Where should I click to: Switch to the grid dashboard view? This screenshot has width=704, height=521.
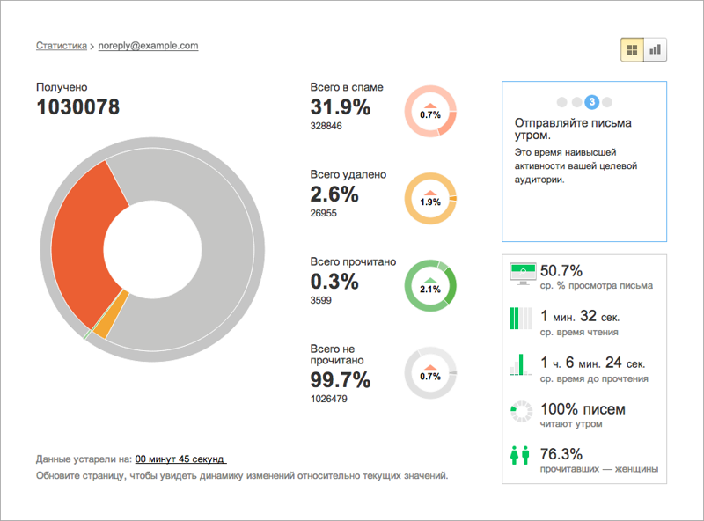pyautogui.click(x=632, y=49)
